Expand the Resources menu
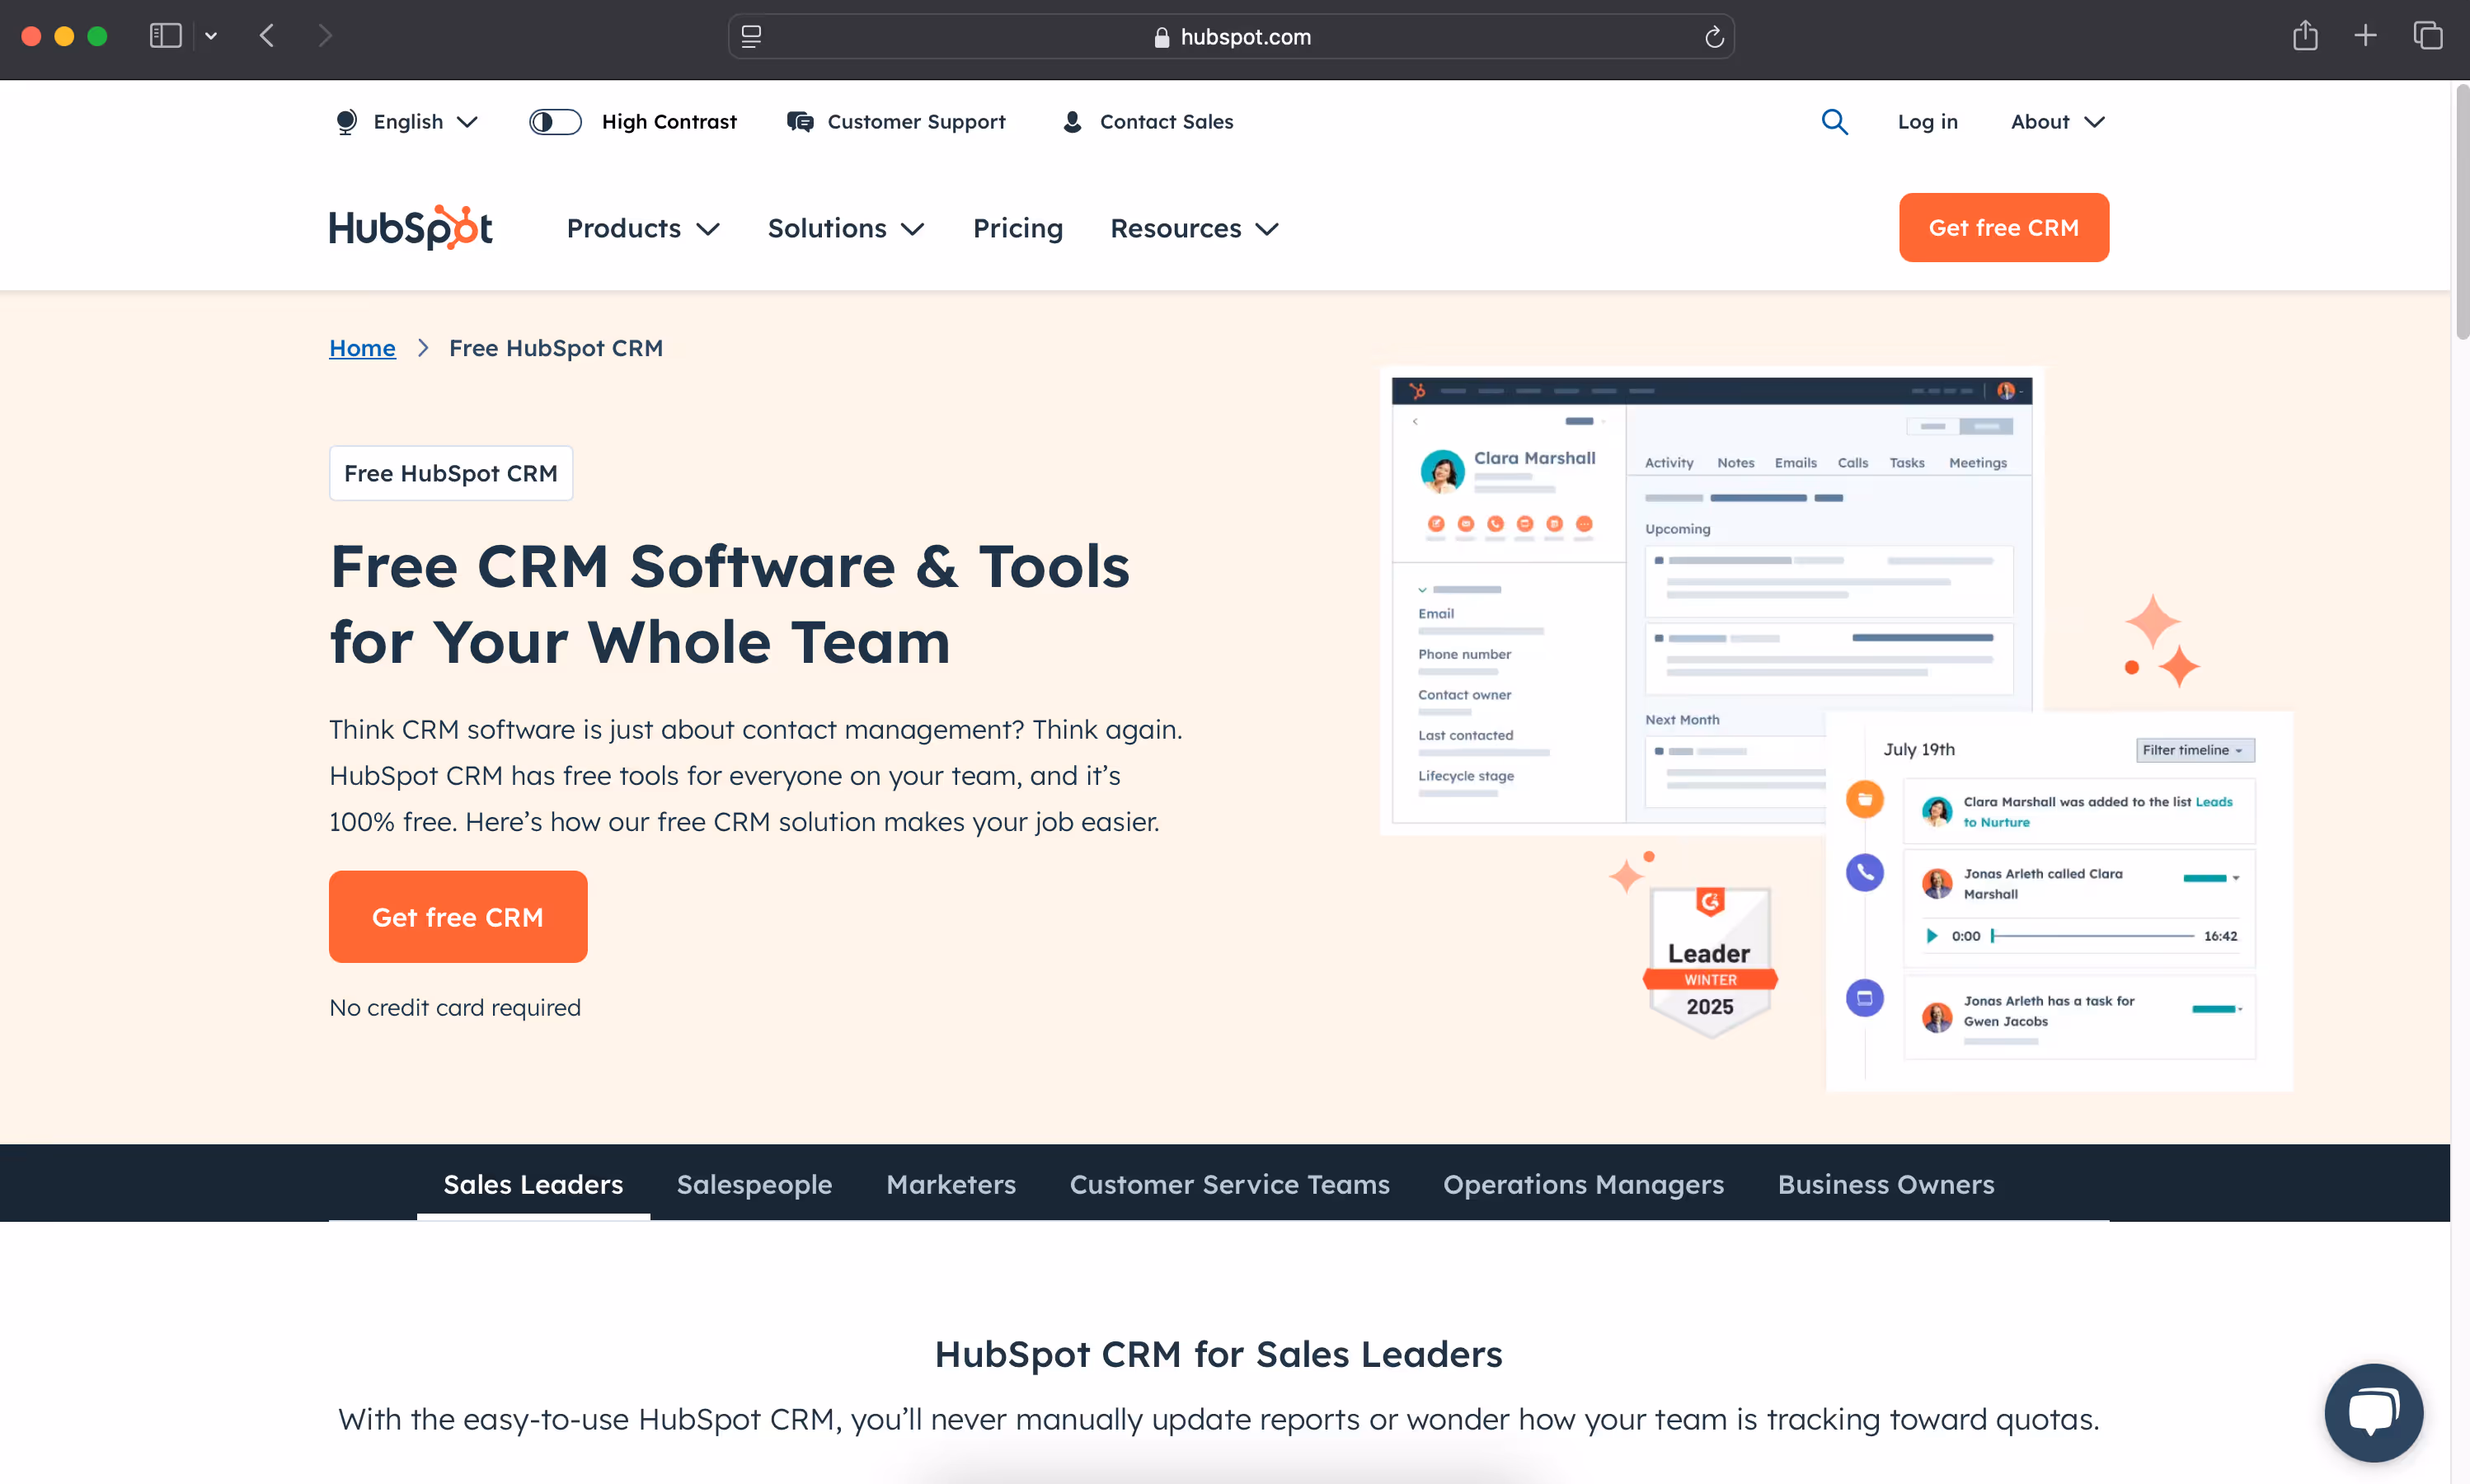The width and height of the screenshot is (2470, 1484). click(x=1194, y=228)
